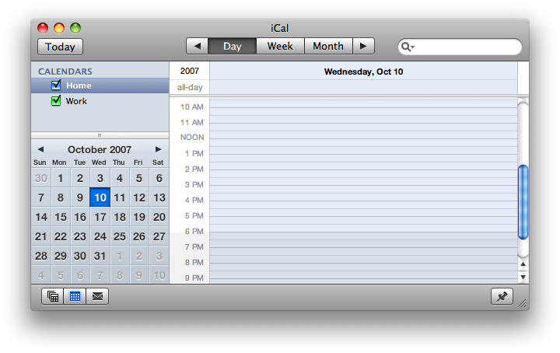560x353 pixels.
Task: Uncheck the Home calendar checkbox
Action: 56,86
